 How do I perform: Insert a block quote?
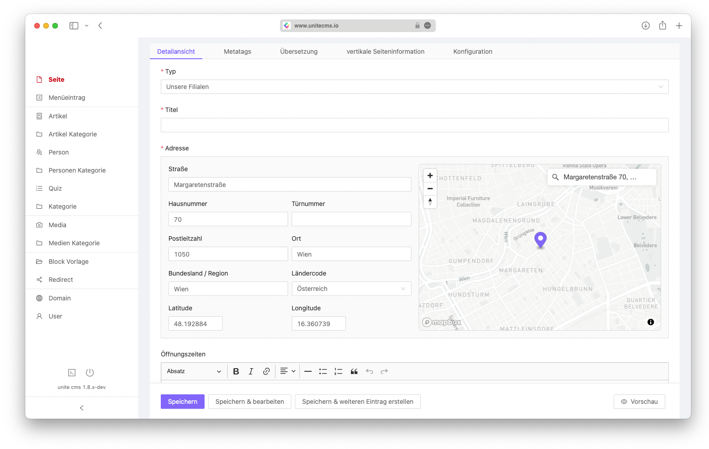(354, 371)
